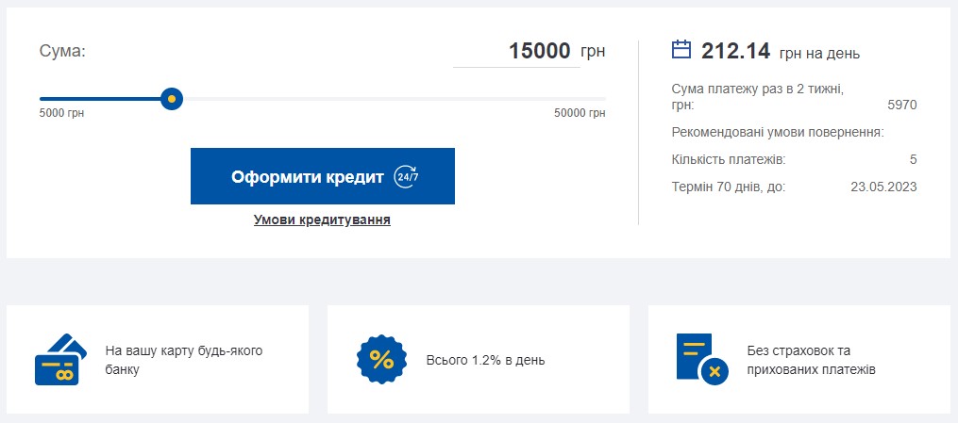The image size is (958, 423).
Task: Click the 5000 грн minimum label
Action: pyautogui.click(x=61, y=113)
